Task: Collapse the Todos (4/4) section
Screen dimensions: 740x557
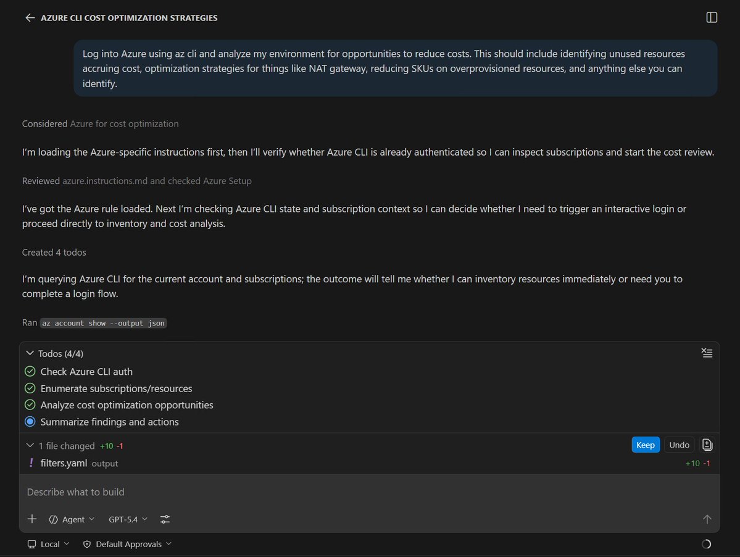Action: 30,353
